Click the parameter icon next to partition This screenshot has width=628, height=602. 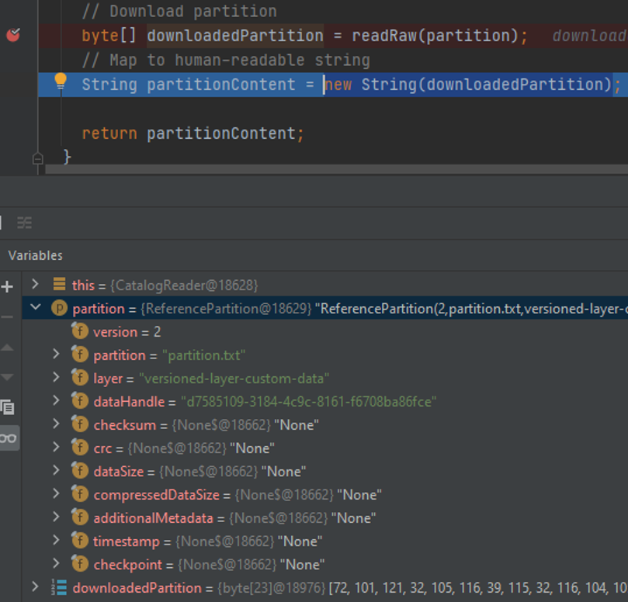pyautogui.click(x=59, y=308)
